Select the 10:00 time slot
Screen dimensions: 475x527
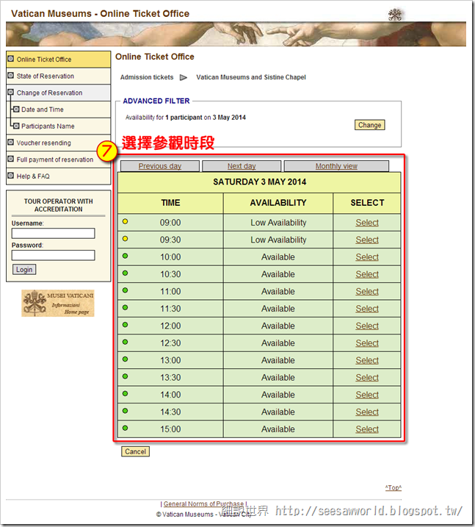click(x=367, y=257)
